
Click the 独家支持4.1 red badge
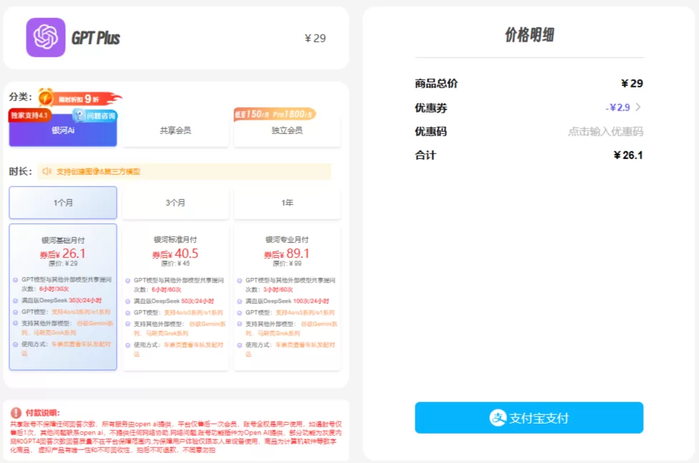click(29, 115)
